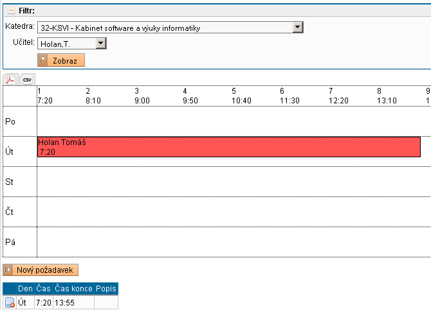Viewport: 431px width, 310px height.
Task: Click the 13:10 time slot header
Action: tap(387, 101)
